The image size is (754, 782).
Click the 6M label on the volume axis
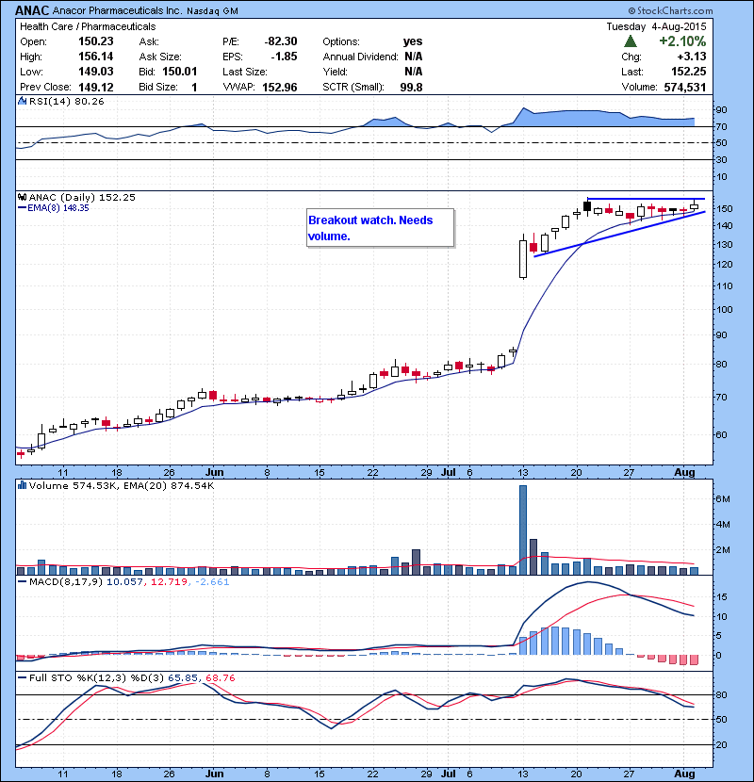click(x=723, y=498)
